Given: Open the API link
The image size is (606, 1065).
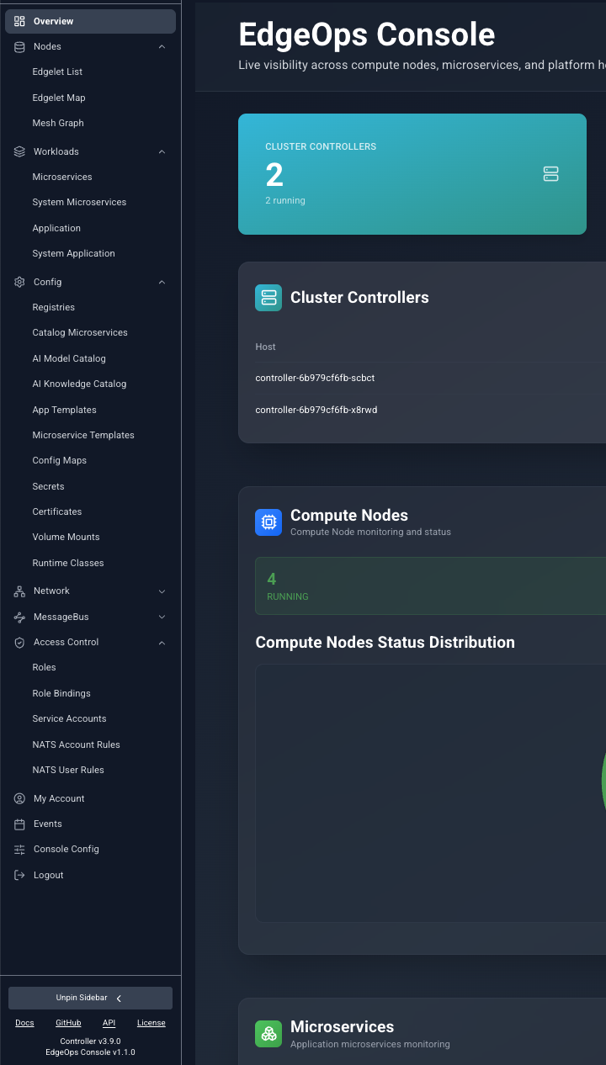Looking at the screenshot, I should point(109,1023).
